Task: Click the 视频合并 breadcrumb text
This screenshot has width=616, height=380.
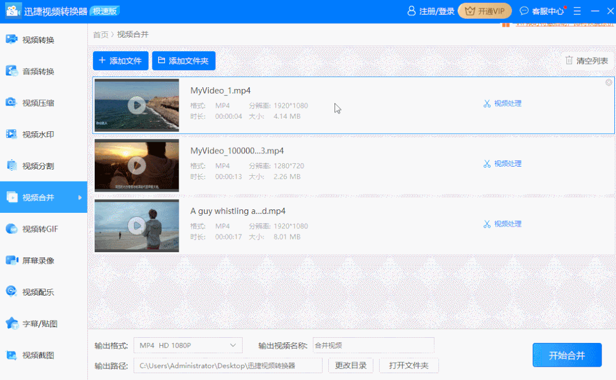Action: click(133, 35)
